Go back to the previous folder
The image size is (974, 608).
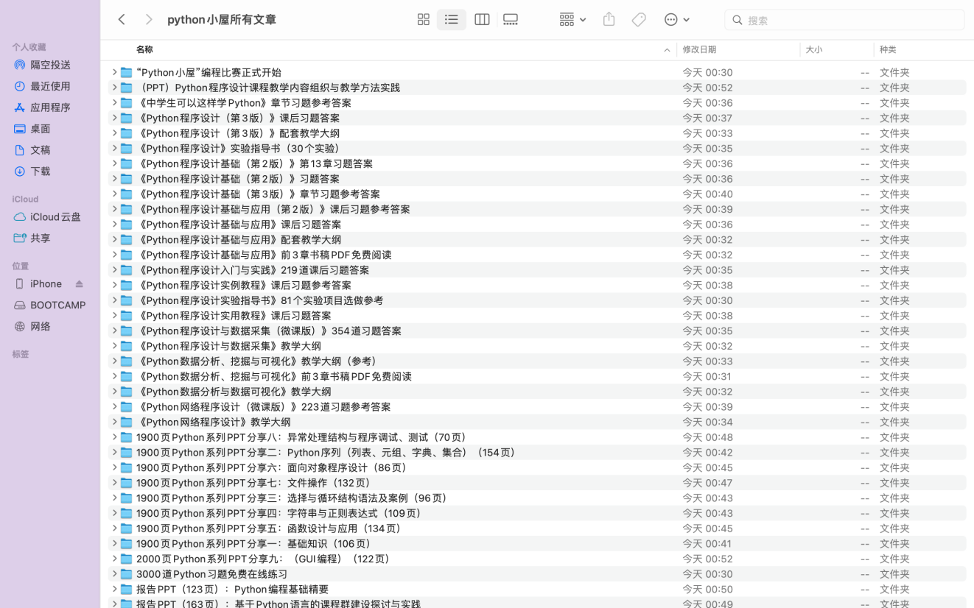[x=122, y=20]
